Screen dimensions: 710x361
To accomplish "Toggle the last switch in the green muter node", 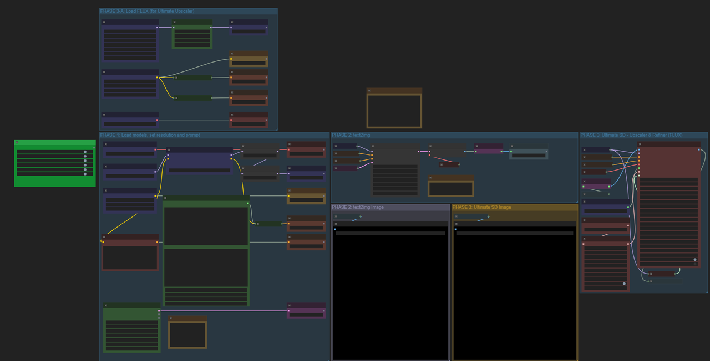I will coord(85,174).
